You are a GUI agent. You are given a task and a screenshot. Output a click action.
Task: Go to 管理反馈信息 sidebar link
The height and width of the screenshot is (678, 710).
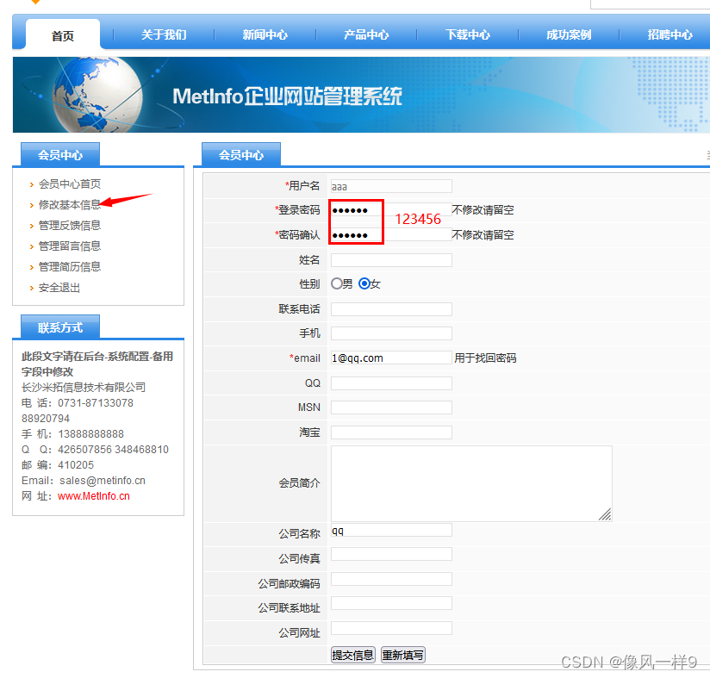click(x=70, y=226)
